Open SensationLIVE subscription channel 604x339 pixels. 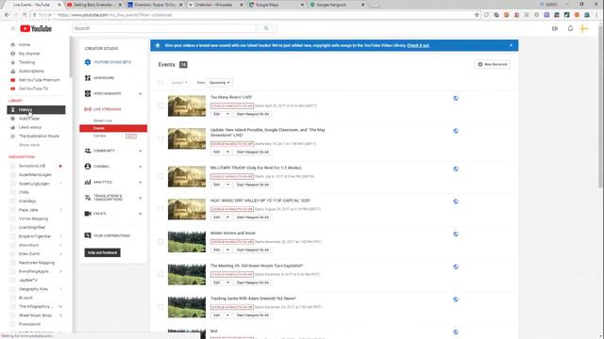pos(32,166)
